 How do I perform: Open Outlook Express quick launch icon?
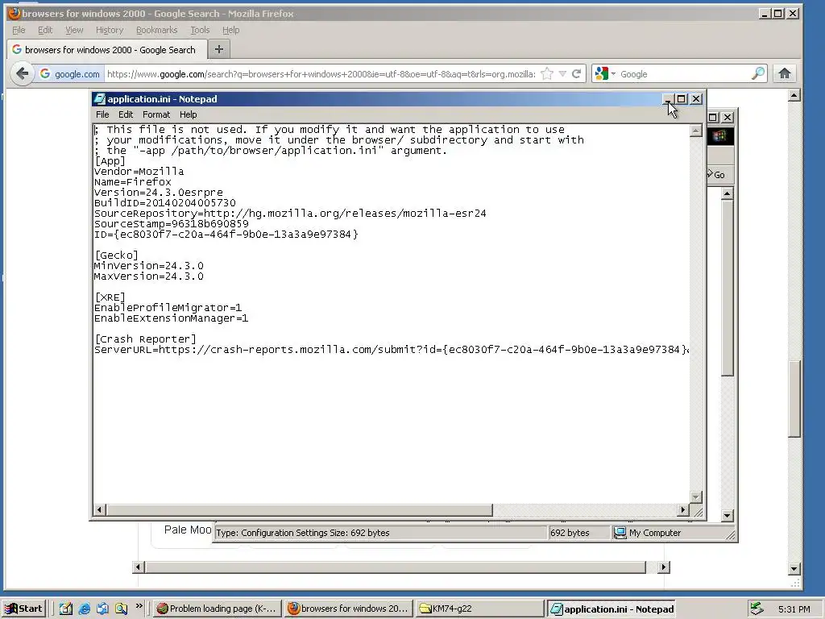pos(102,609)
